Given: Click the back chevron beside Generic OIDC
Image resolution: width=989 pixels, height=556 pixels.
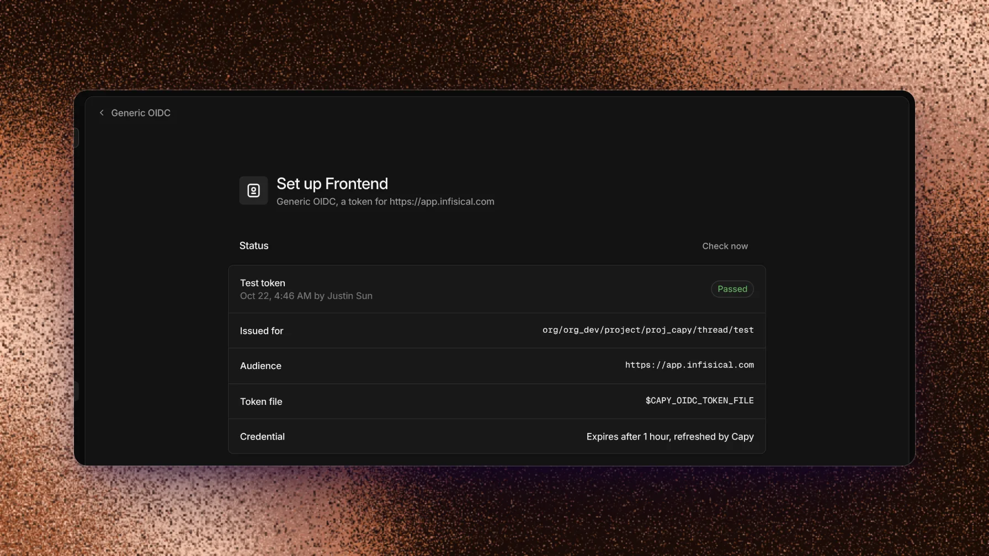Looking at the screenshot, I should (x=102, y=113).
